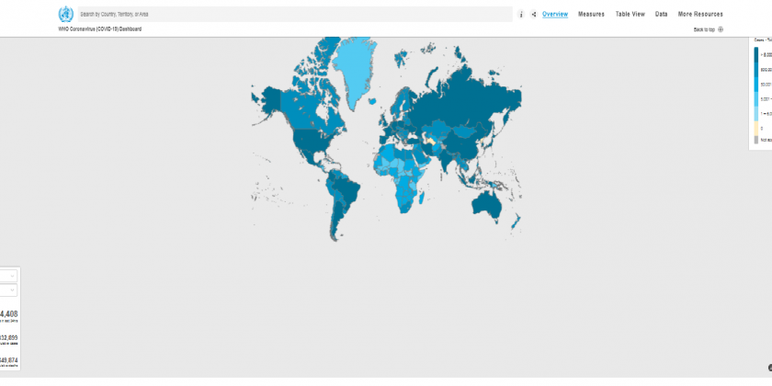Viewport: 772px width, 386px height.
Task: Click the share icon in header
Action: (533, 15)
